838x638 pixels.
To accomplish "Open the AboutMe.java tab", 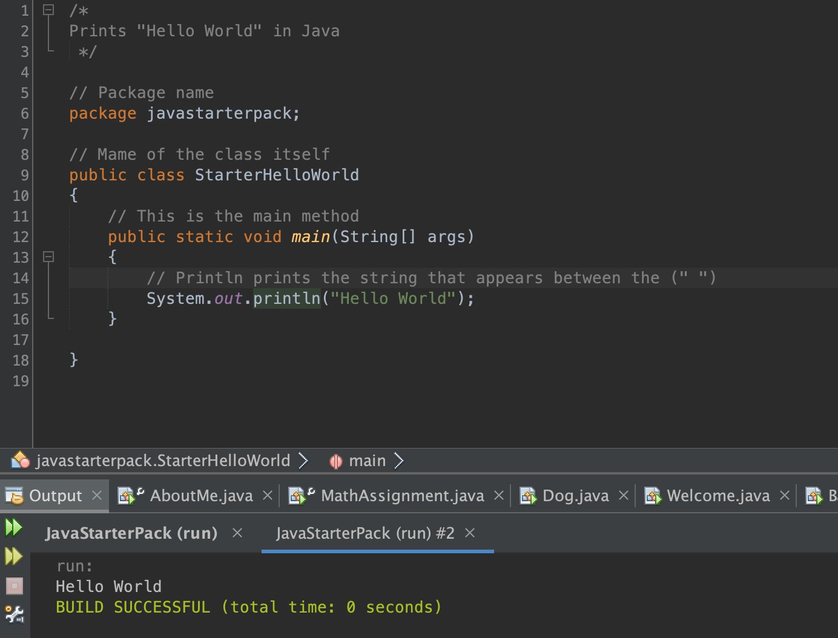I will (201, 496).
